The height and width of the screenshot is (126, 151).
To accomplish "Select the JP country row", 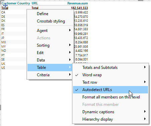I will coord(3,38).
